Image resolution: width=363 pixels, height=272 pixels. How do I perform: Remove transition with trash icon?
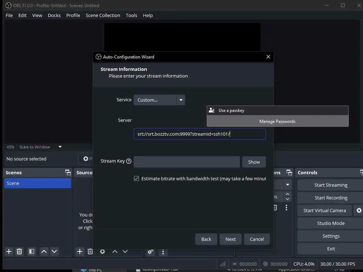[275, 208]
